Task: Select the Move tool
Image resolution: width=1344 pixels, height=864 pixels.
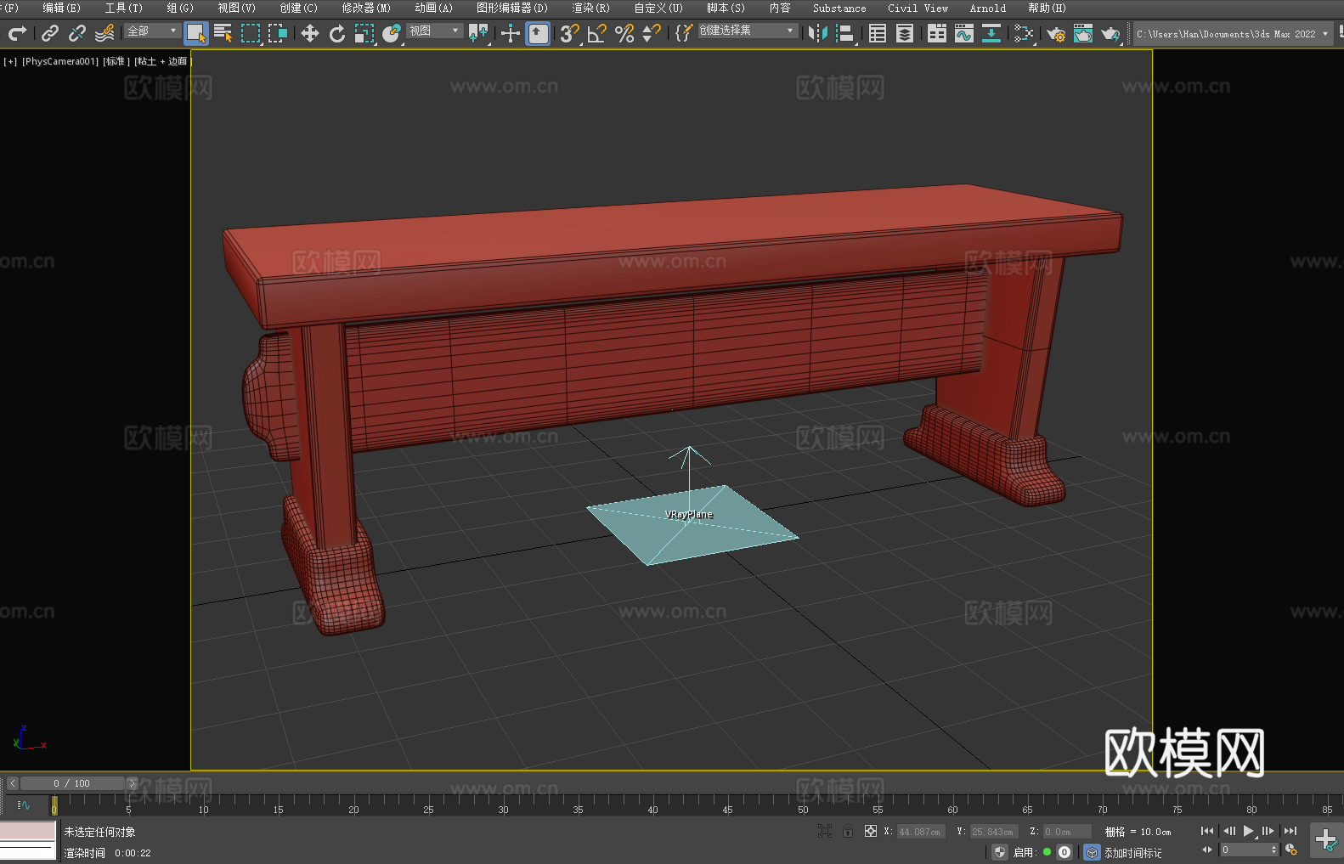Action: click(310, 33)
